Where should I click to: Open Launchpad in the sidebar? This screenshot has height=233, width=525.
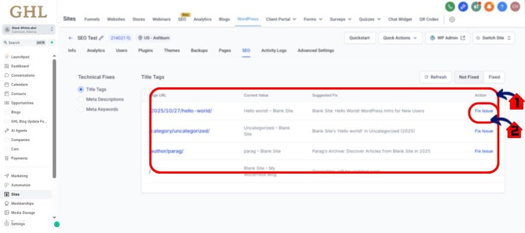tap(20, 57)
